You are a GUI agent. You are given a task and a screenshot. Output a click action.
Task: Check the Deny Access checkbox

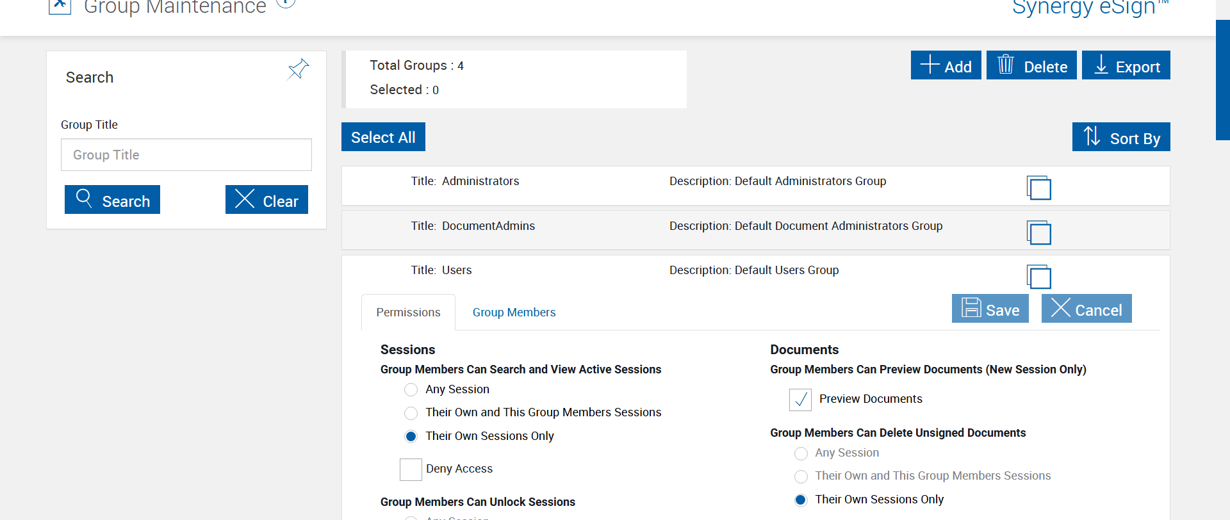411,469
